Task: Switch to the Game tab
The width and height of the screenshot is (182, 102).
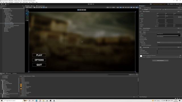Action: point(33,6)
